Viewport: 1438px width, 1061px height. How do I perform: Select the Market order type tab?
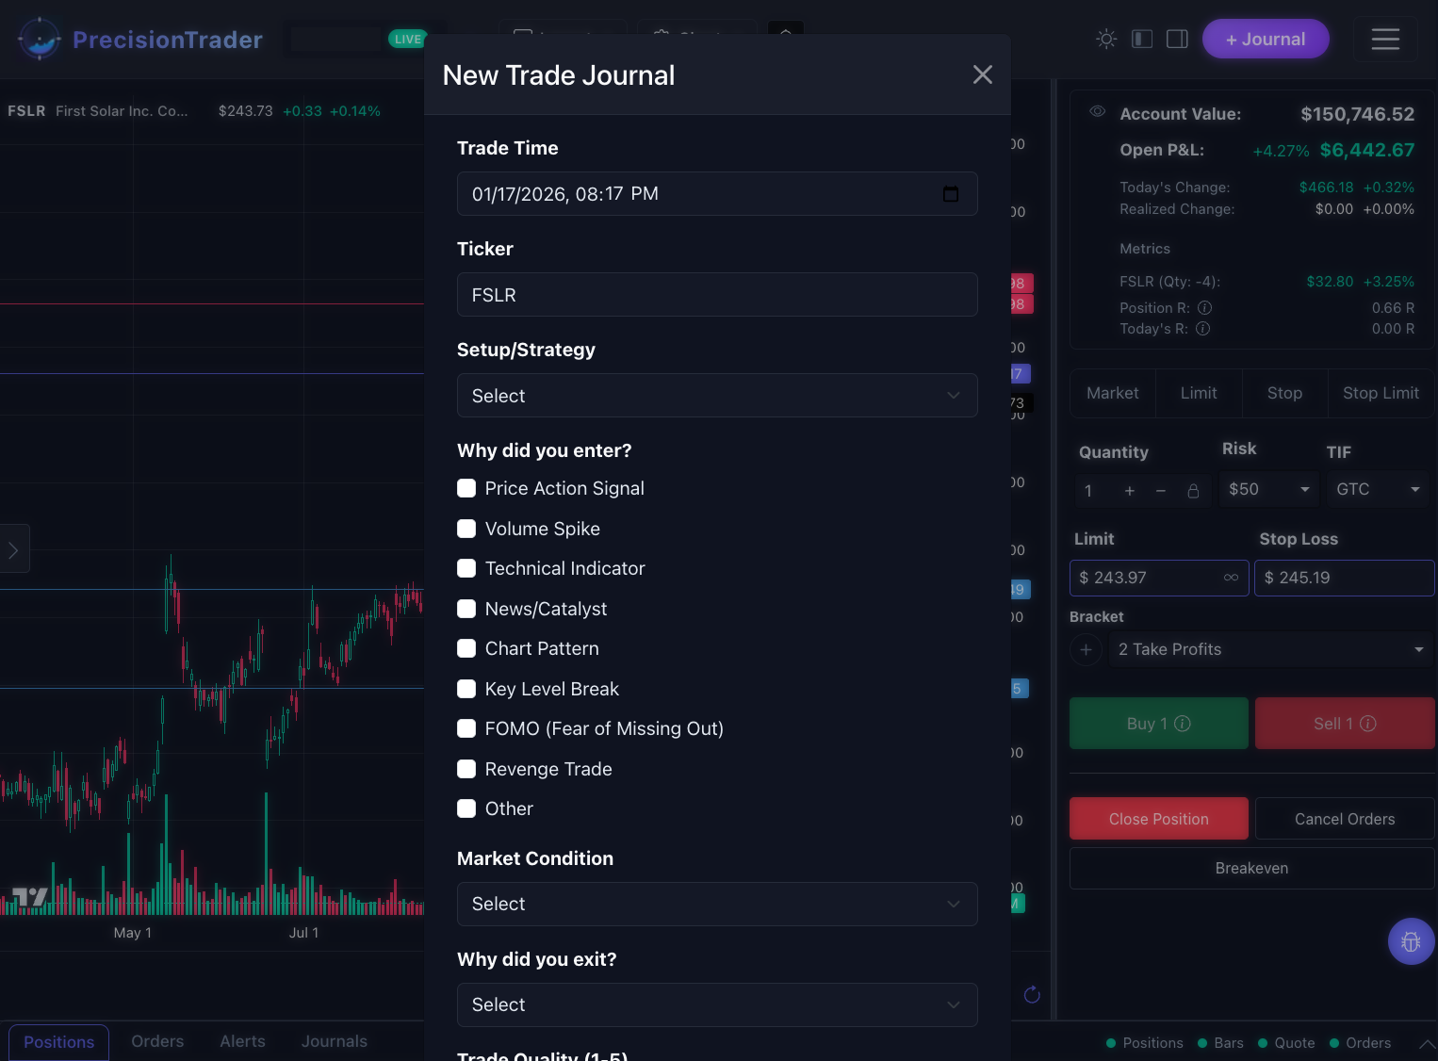[x=1113, y=393]
